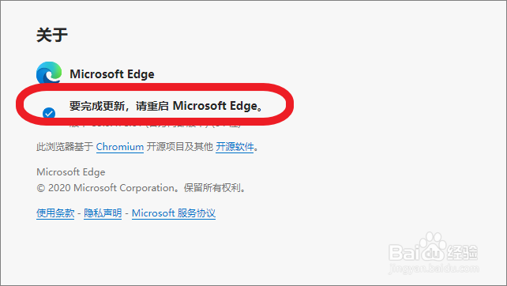
Task: Click the bold Microsoft Edge product title
Action: [x=112, y=74]
